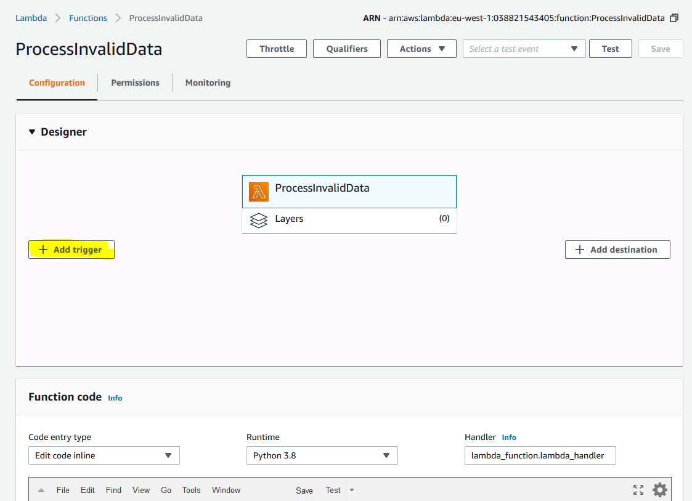Image resolution: width=692 pixels, height=501 pixels.
Task: Open the code editor settings gear
Action: tap(660, 489)
